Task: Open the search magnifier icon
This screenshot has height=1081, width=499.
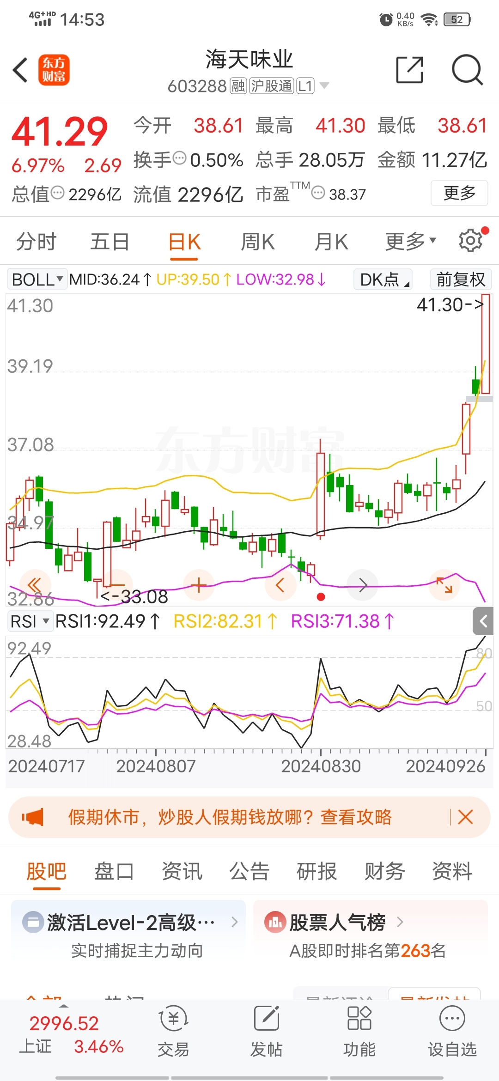Action: click(x=467, y=70)
